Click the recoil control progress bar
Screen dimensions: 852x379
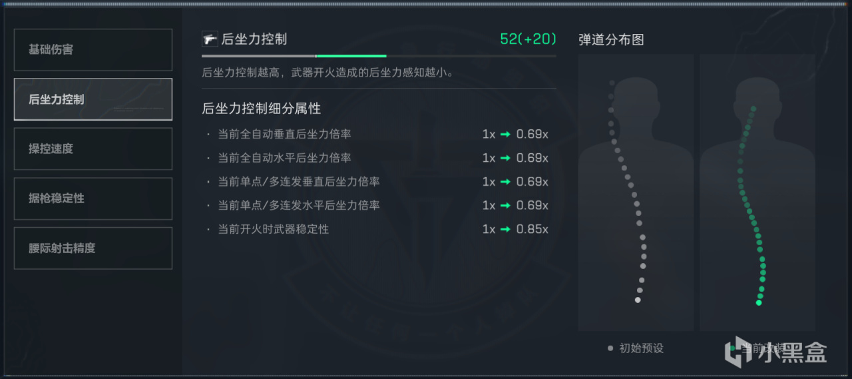[x=379, y=56]
